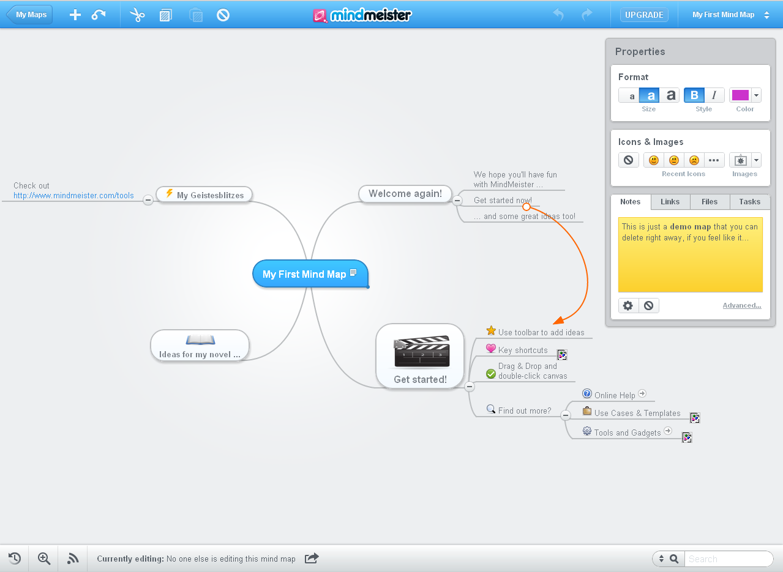The width and height of the screenshot is (783, 572).
Task: Remove icons with the no-icon button
Action: click(x=629, y=160)
